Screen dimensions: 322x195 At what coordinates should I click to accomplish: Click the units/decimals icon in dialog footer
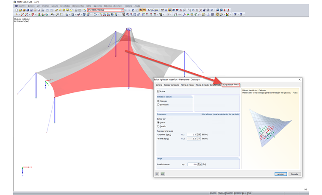pyautogui.click(x=163, y=174)
